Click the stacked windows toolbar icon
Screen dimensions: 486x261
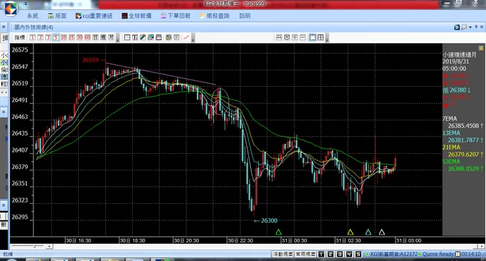coord(150,37)
